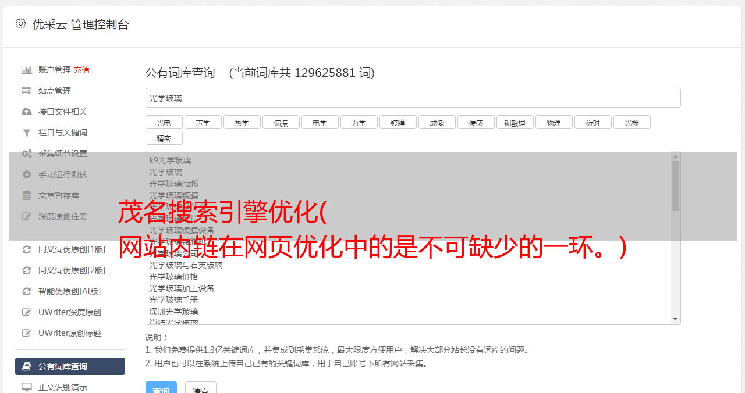The height and width of the screenshot is (393, 745).
Task: Click the cloud icon for 接口文件相关
Action: coord(27,112)
